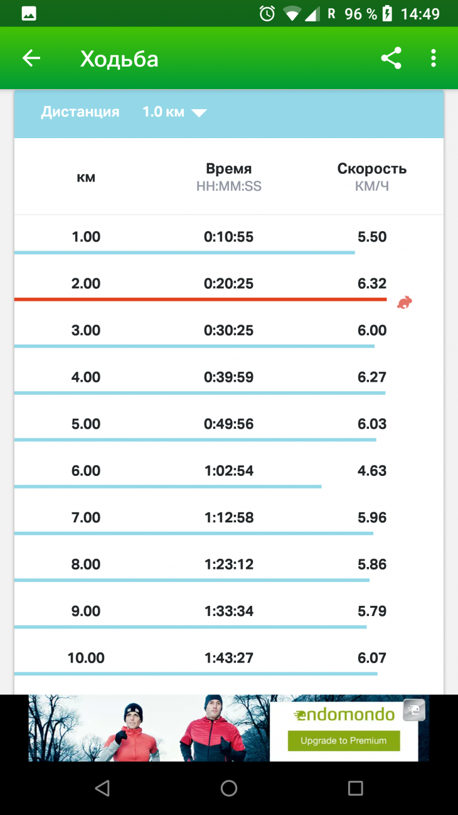Tap the back arrow in the header
Viewport: 458px width, 815px height.
(31, 58)
